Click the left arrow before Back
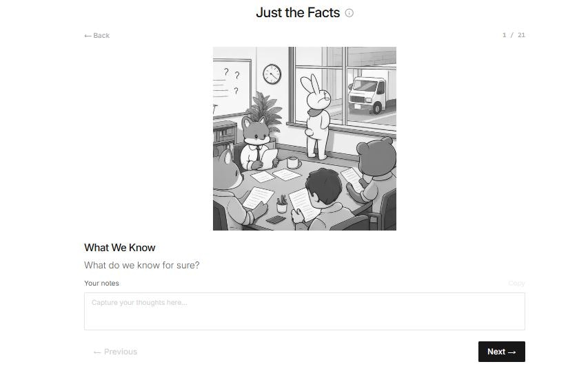 (x=88, y=36)
